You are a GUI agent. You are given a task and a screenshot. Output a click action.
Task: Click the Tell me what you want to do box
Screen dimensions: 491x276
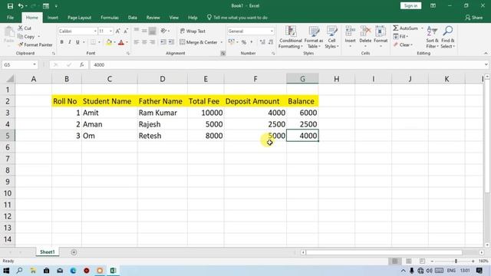[237, 18]
